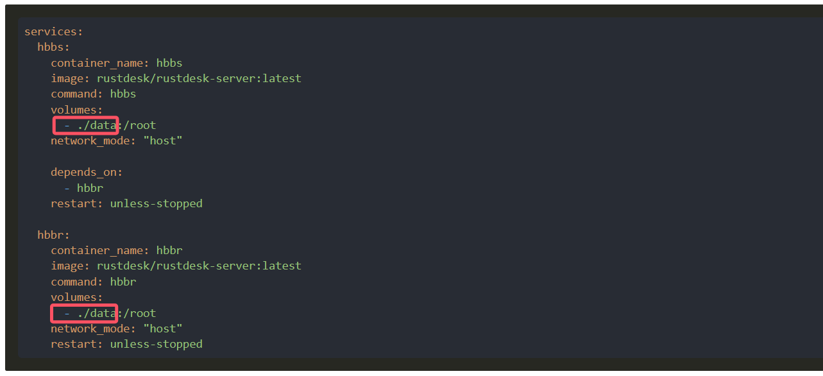Click the "volumes:" key under hbbs
This screenshot has height=376, width=823.
tap(77, 110)
